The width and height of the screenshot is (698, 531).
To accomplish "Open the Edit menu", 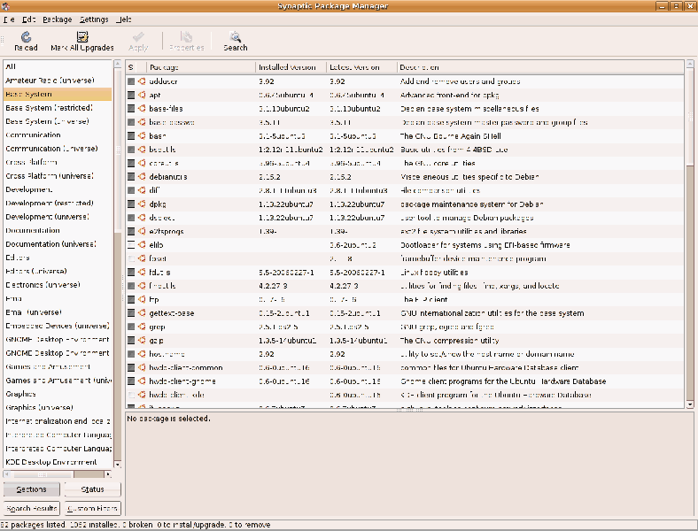I will 28,19.
